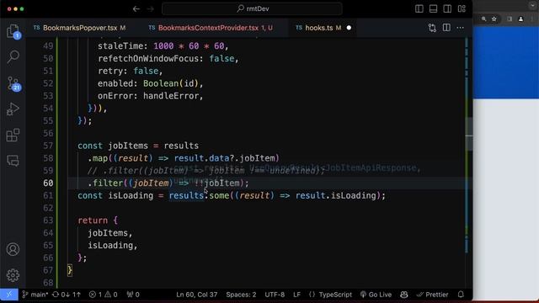Toggle the primary side bar layout icon
Screen dimensions: 539x303
point(419,9)
